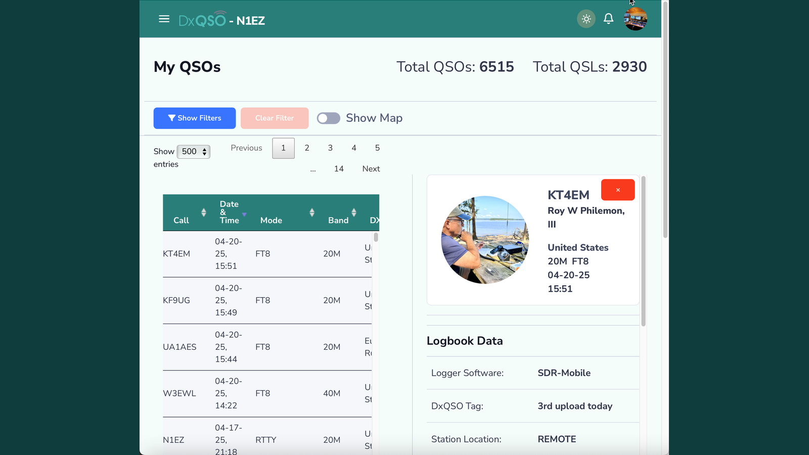Jump to page 14
Screen dimensions: 809x455
(x=339, y=169)
